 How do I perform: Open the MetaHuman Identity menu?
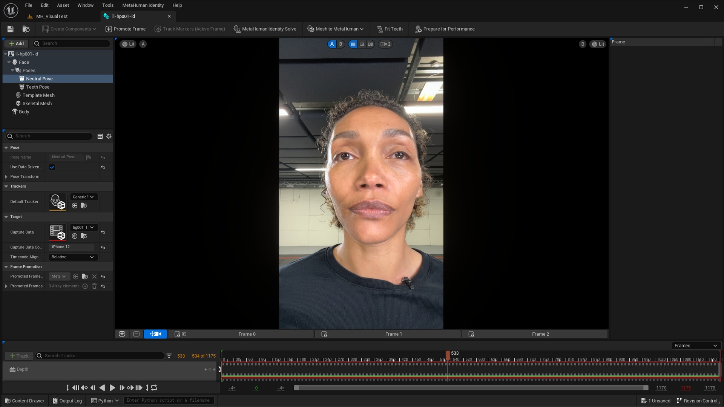pos(143,5)
